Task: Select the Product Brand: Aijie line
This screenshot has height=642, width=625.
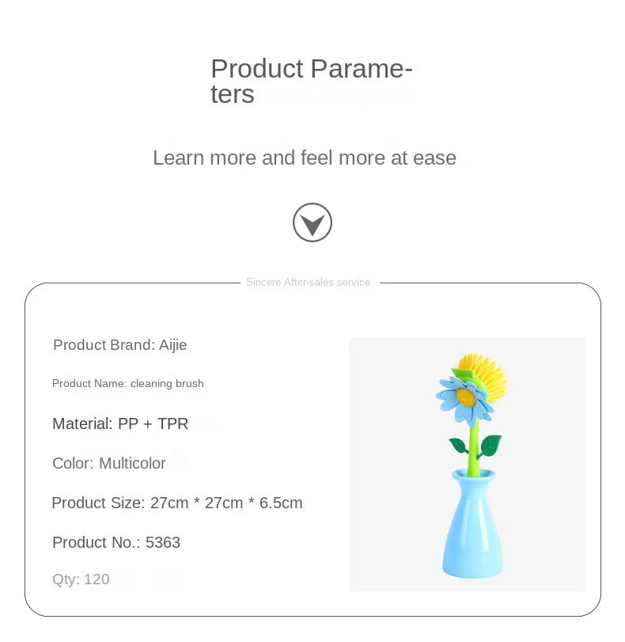Action: 119,345
